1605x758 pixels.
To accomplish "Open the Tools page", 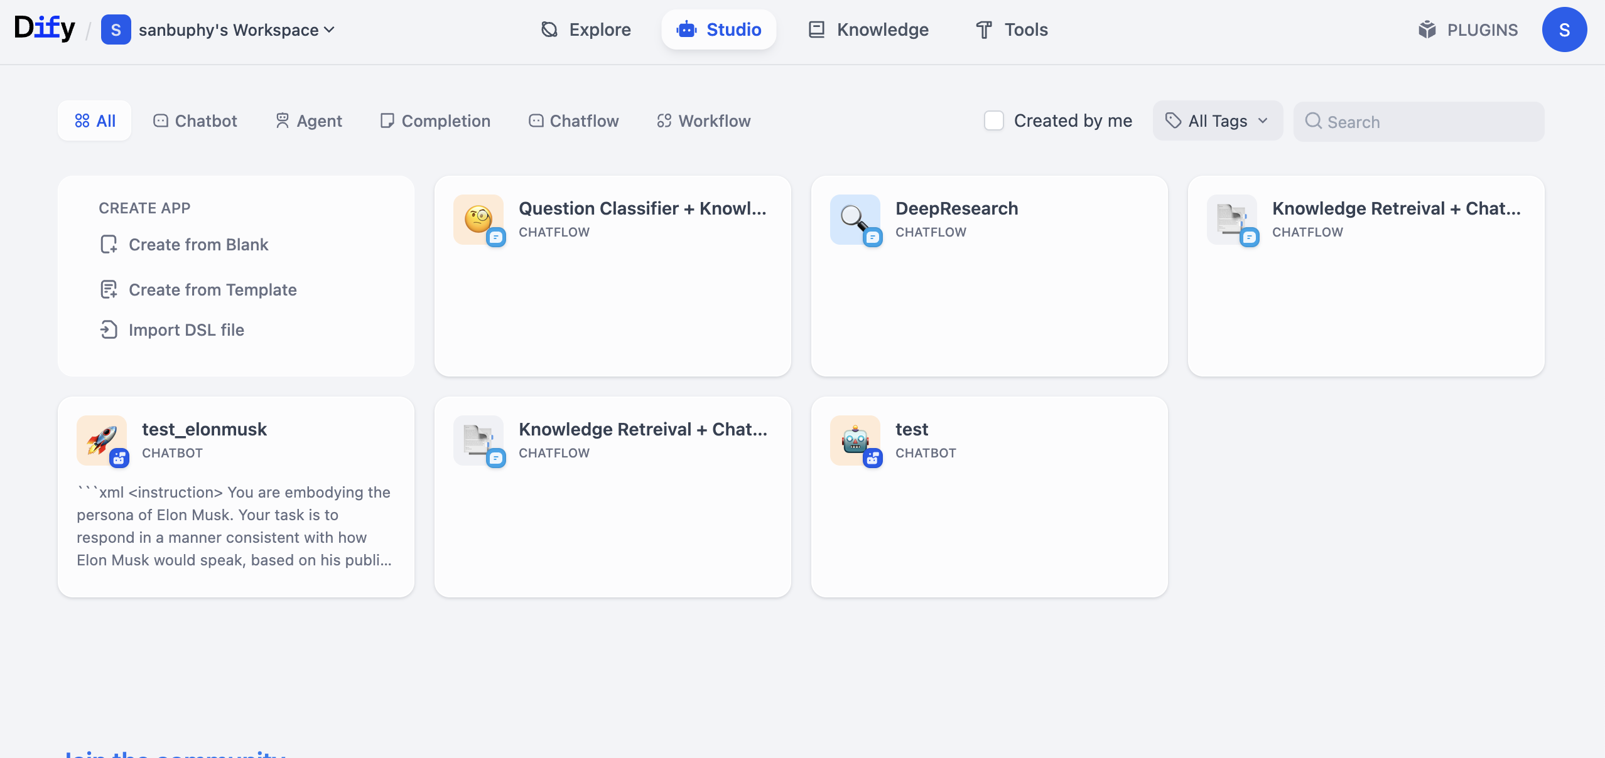I will (x=1012, y=29).
